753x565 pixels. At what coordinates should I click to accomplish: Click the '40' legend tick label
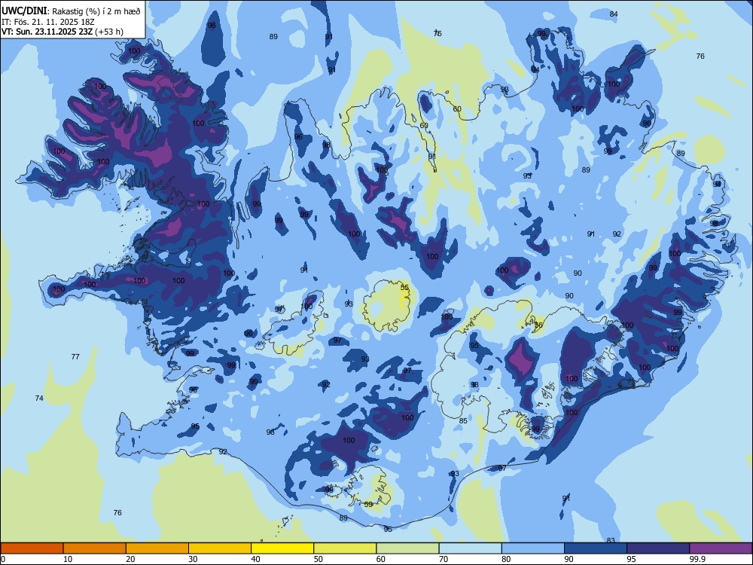coord(256,559)
